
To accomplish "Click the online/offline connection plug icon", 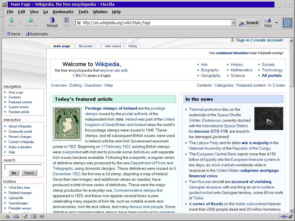I will tap(283, 216).
